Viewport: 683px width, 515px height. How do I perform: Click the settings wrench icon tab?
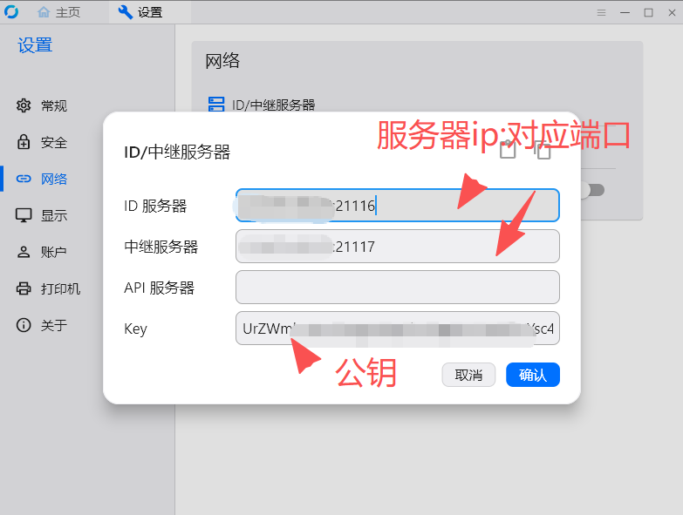coord(126,12)
